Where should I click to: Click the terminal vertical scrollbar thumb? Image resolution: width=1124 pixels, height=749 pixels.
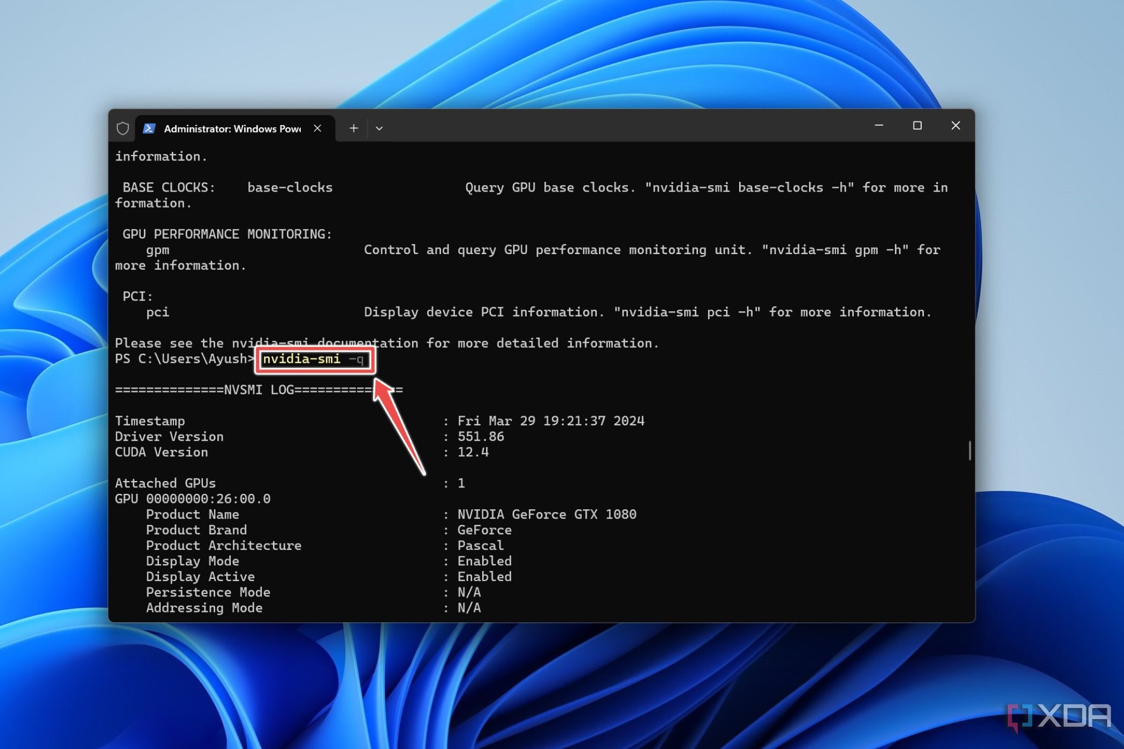(969, 450)
